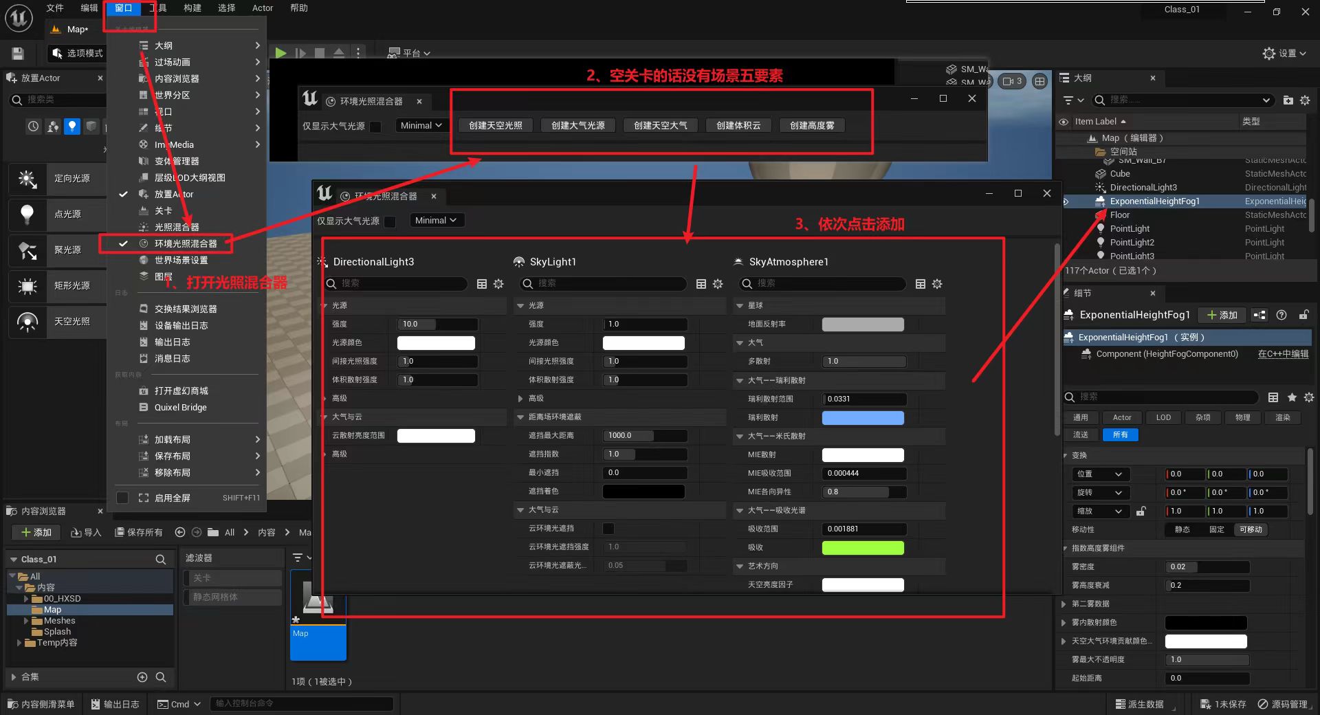The height and width of the screenshot is (715, 1320).
Task: Click the search icon next to Class_01
Action: coord(160,560)
